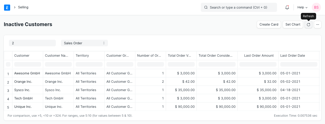Open the BS user avatar menu
The width and height of the screenshot is (325, 124).
316,7
